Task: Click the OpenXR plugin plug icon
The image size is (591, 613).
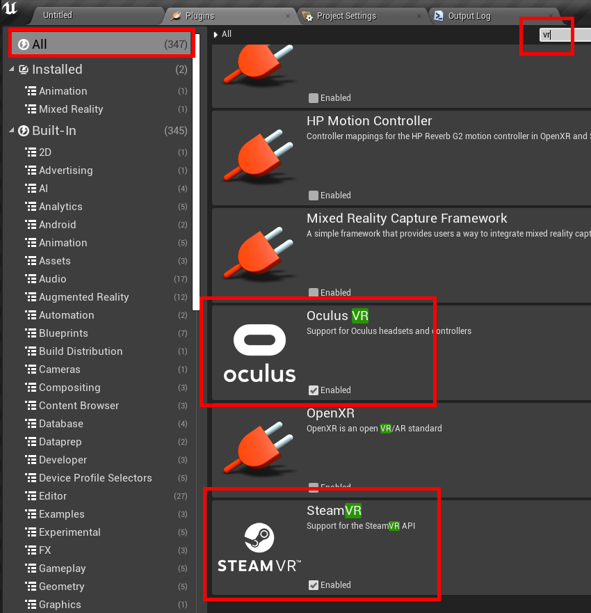Action: pos(259,449)
